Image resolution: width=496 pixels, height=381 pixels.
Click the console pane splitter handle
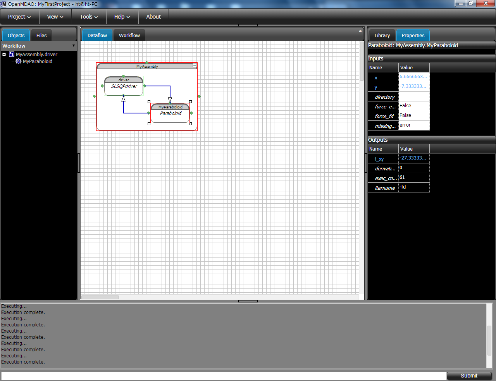click(248, 301)
